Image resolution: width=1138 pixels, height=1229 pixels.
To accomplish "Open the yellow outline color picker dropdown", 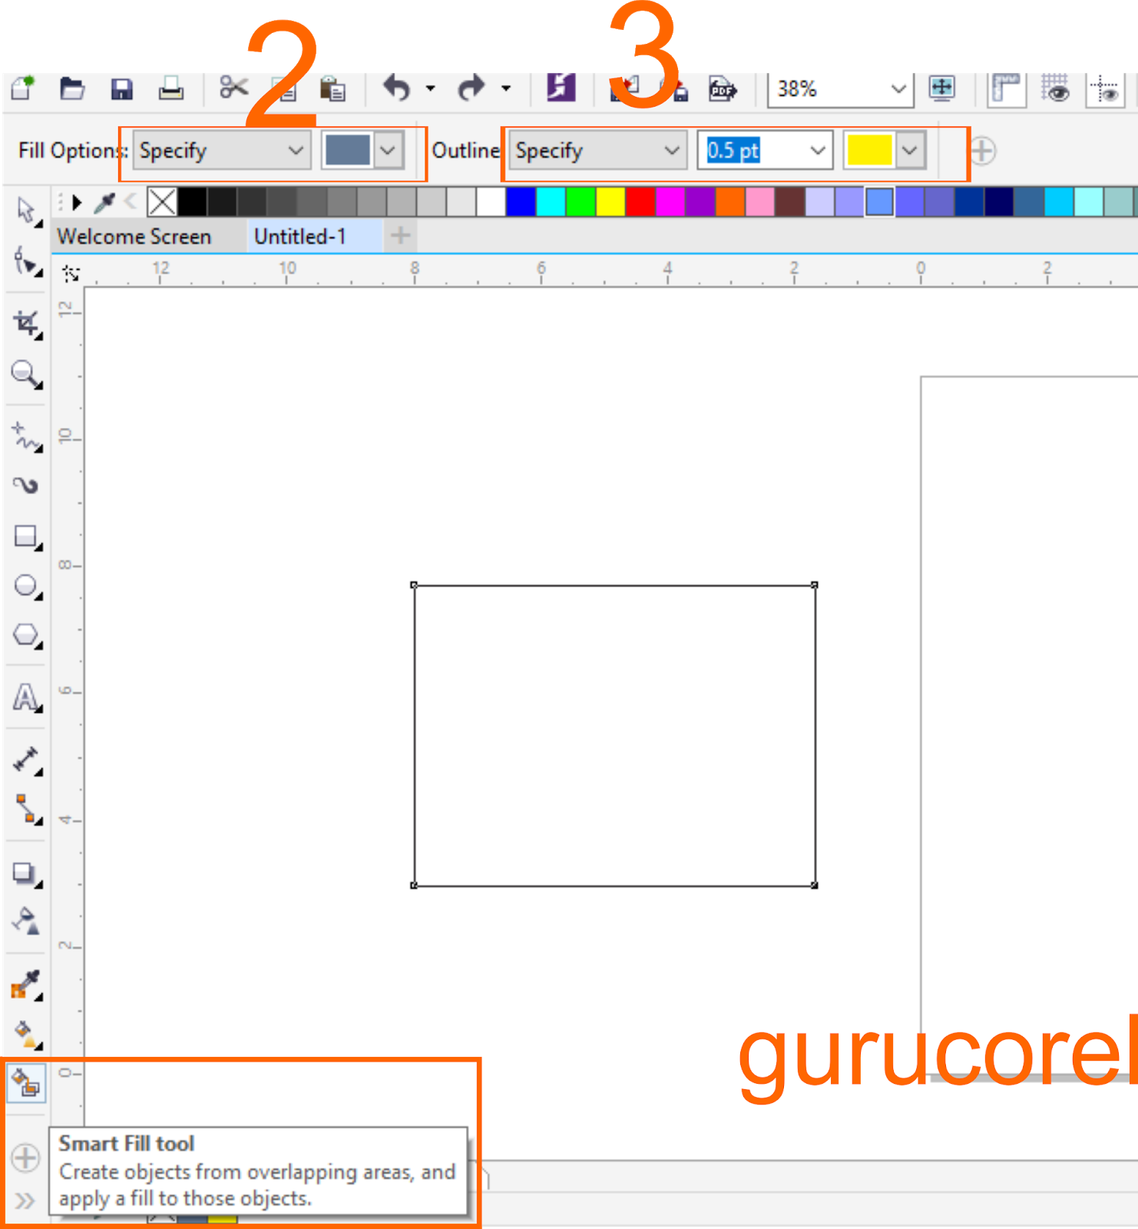I will click(909, 151).
